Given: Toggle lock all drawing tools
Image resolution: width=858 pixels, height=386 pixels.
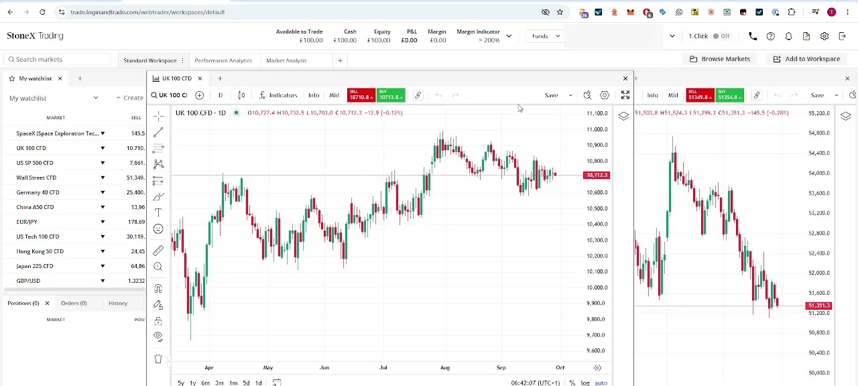Looking at the screenshot, I should (x=158, y=321).
